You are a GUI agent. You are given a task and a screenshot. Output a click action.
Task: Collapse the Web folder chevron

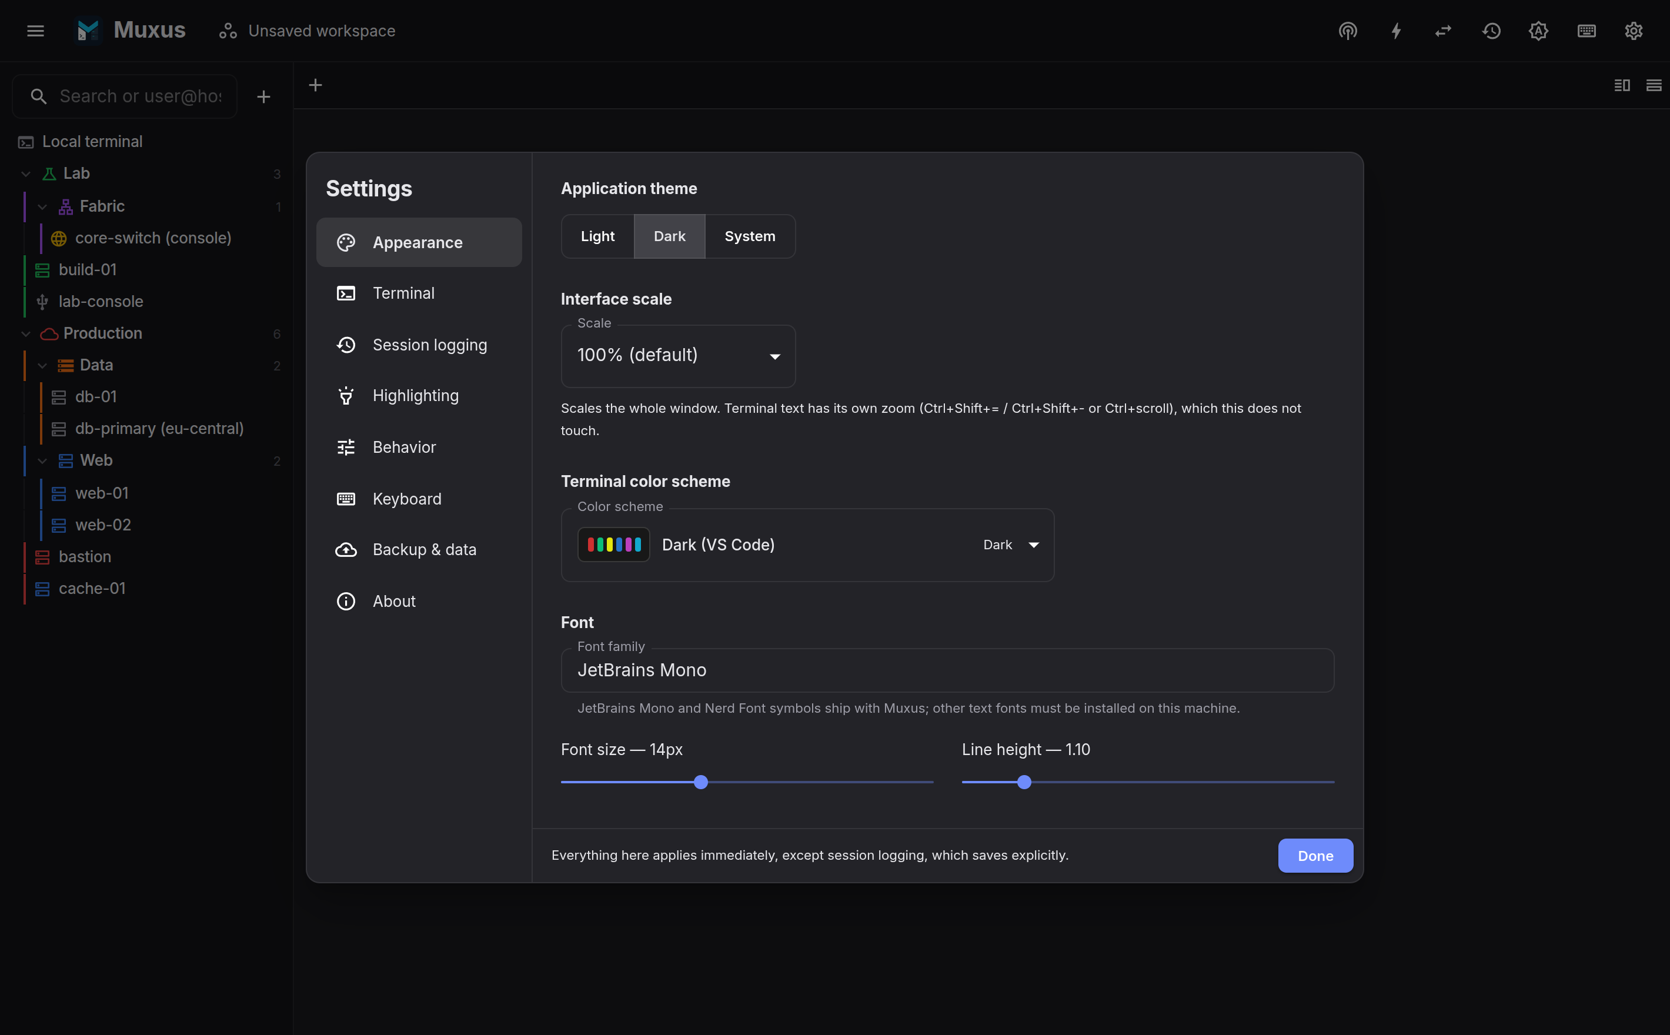[x=42, y=460]
